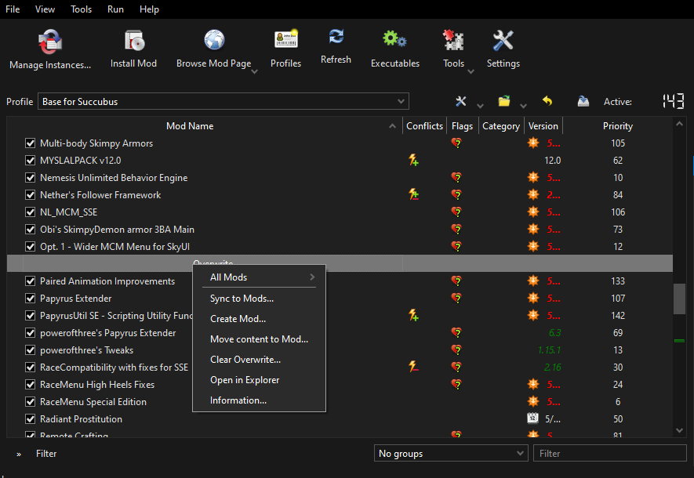Screen dimensions: 694x478
Task: Click flag icon on Obi's SkimpyDemon armor row
Action: pos(456,229)
